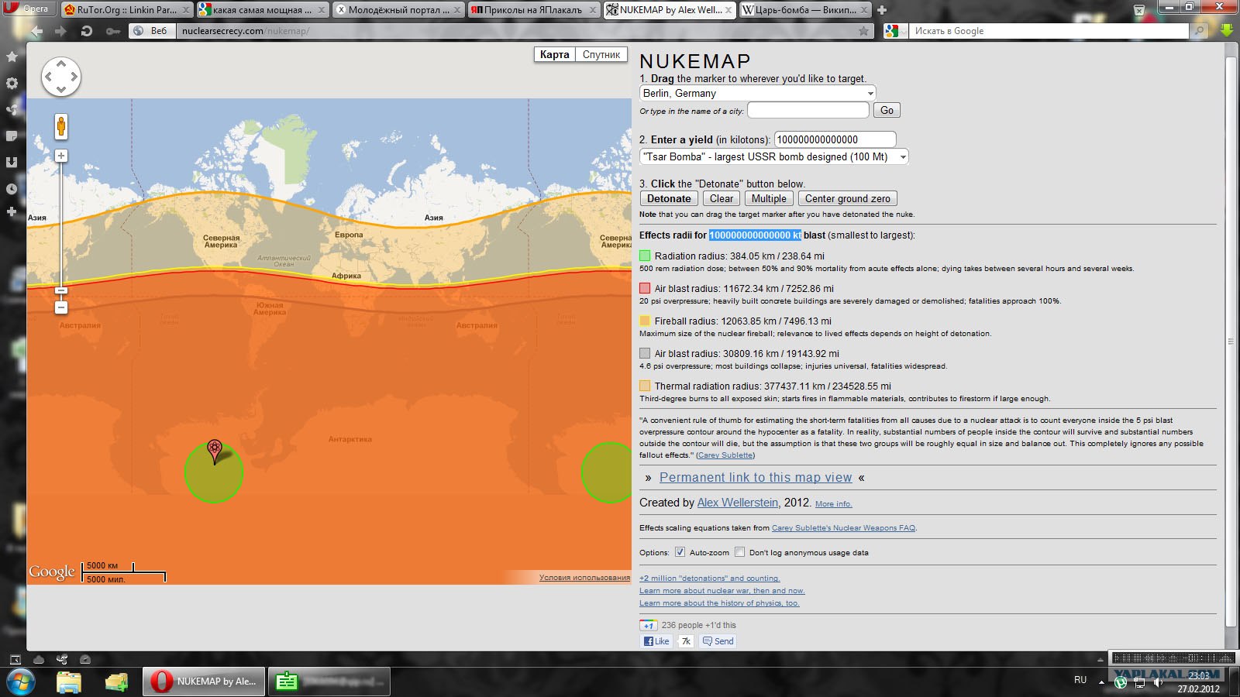Pan the map down with the arrow
This screenshot has height=697, width=1240.
(x=60, y=90)
